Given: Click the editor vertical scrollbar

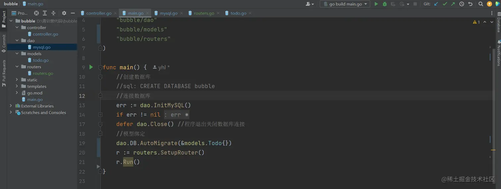Looking at the screenshot, I should pos(494,116).
